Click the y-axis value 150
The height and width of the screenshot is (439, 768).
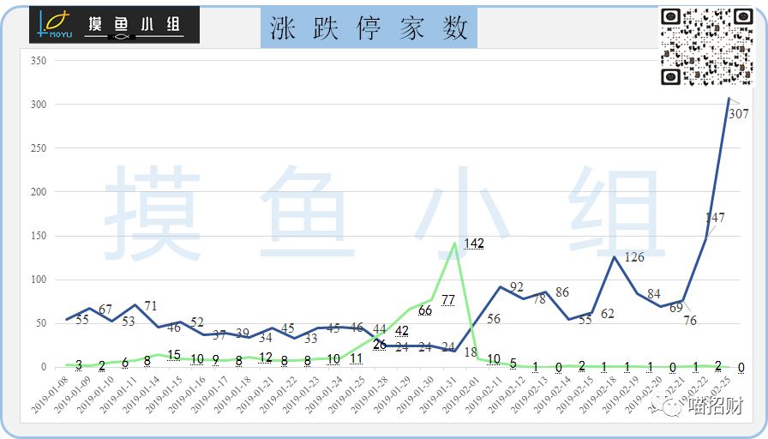tap(39, 236)
